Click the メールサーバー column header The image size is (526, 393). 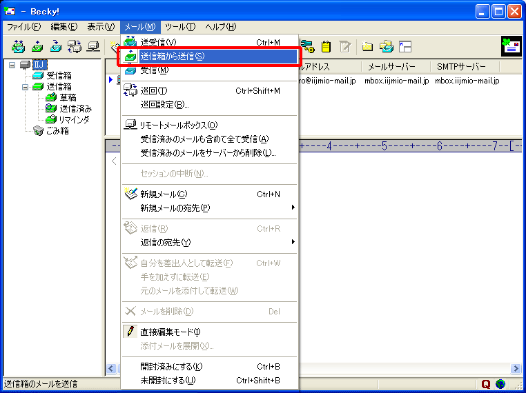396,67
